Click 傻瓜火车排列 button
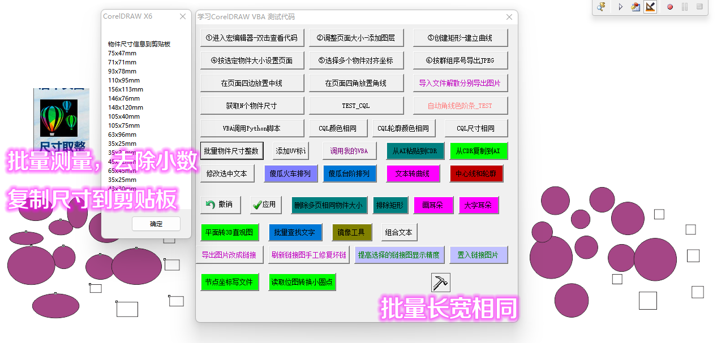The width and height of the screenshot is (717, 343). (291, 173)
